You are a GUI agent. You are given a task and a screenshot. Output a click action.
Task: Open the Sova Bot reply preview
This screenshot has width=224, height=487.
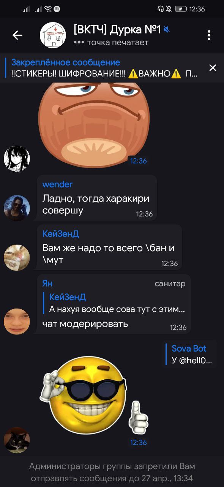[190, 354]
